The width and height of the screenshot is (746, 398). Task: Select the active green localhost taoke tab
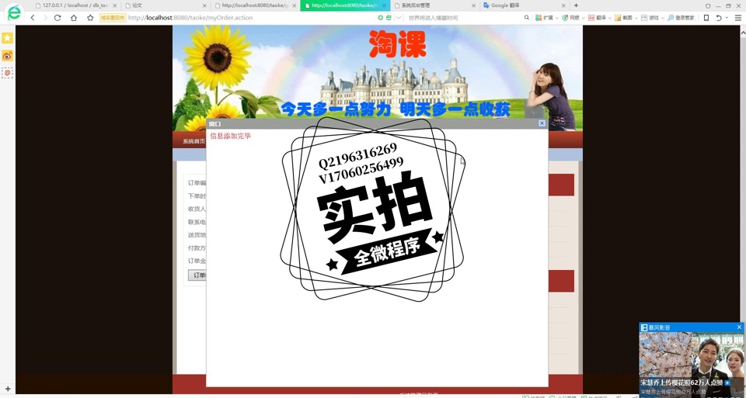[345, 5]
